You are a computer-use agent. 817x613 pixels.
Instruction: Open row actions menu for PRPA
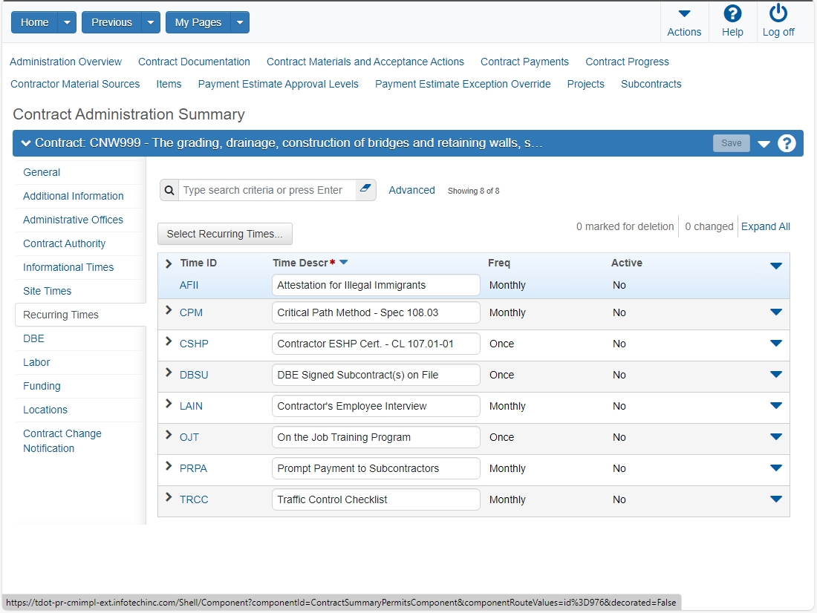[776, 468]
